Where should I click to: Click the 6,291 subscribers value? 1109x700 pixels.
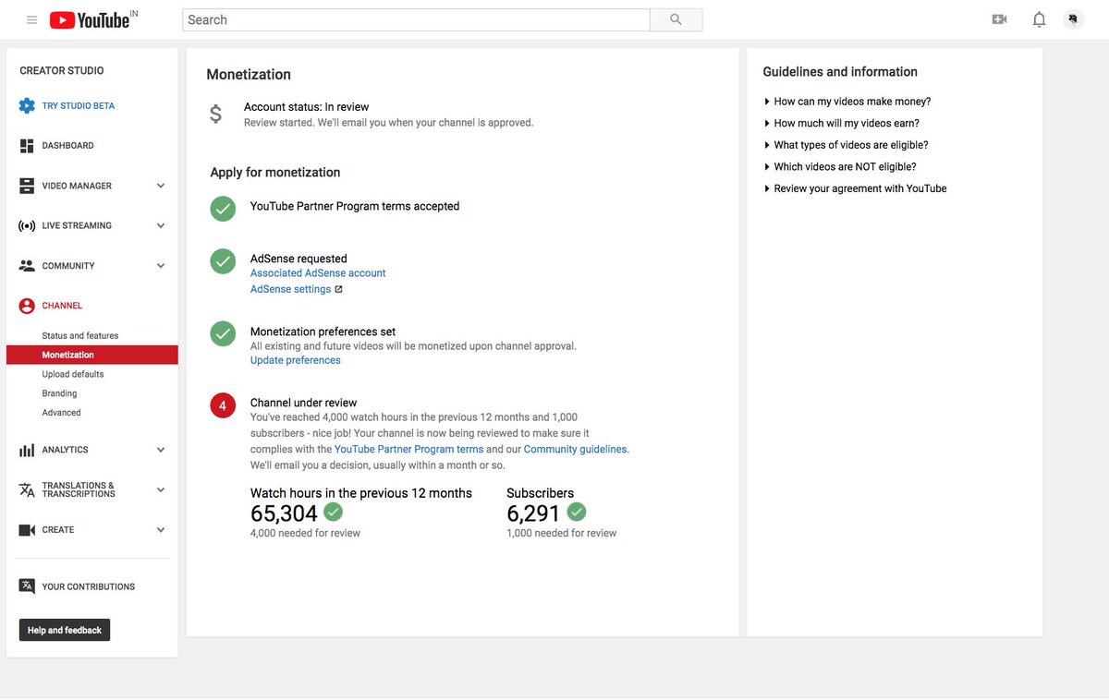click(x=533, y=513)
